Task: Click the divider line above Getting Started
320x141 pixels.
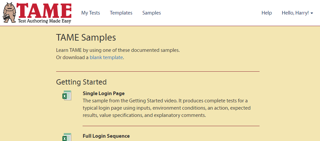Action: (x=158, y=71)
